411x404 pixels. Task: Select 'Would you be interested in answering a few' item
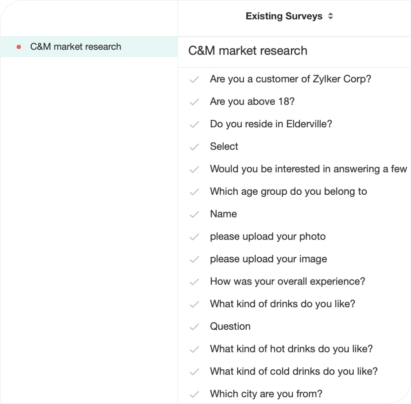308,169
